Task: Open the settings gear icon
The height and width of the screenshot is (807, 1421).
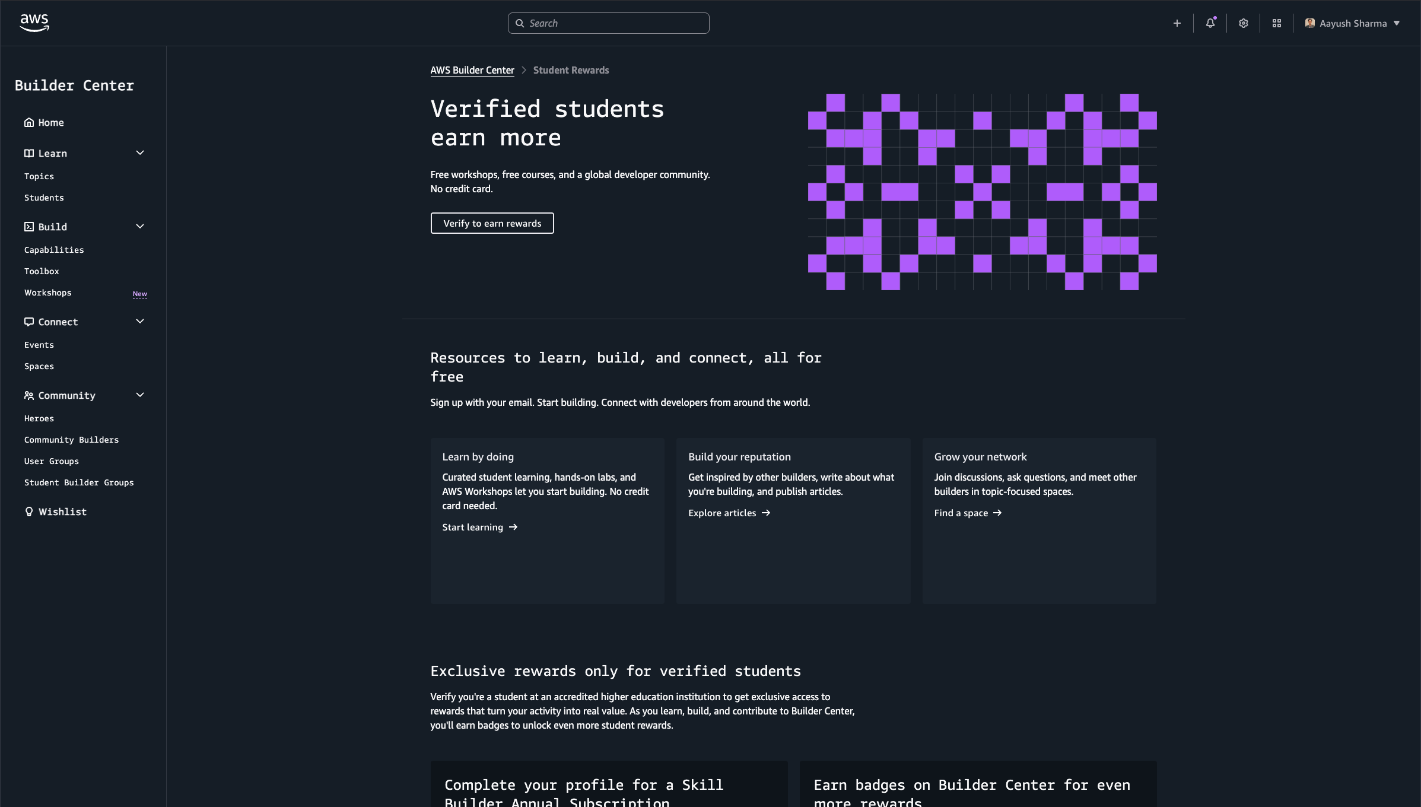Action: [x=1244, y=23]
